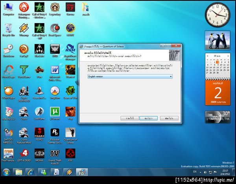Open the Blacksite game icon
The height and width of the screenshot is (184, 236).
pos(39,51)
